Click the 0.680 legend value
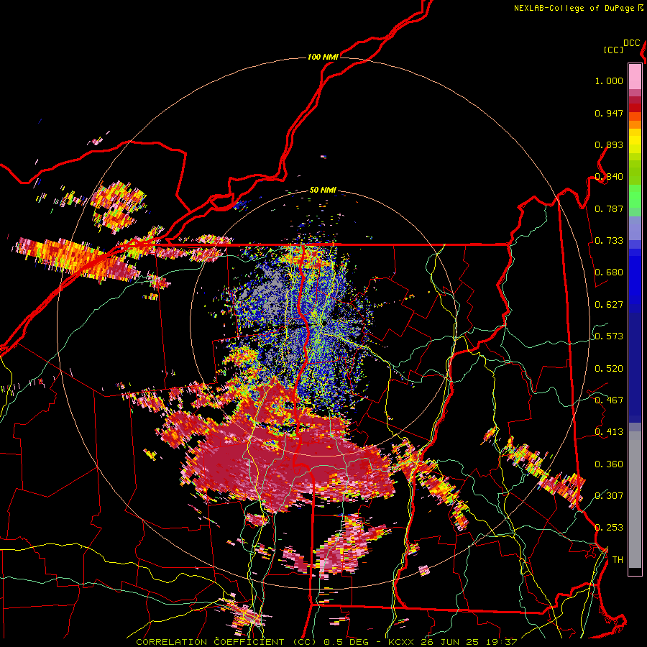Image resolution: width=647 pixels, height=647 pixels. pos(609,272)
